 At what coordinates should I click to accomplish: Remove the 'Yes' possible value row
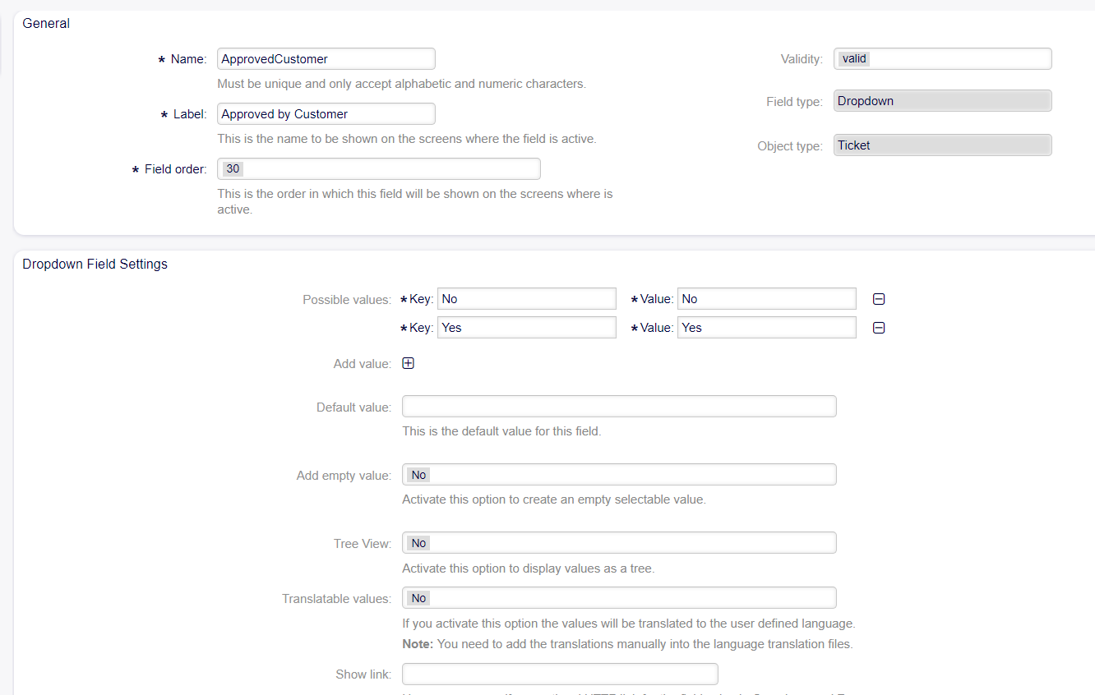pos(878,328)
